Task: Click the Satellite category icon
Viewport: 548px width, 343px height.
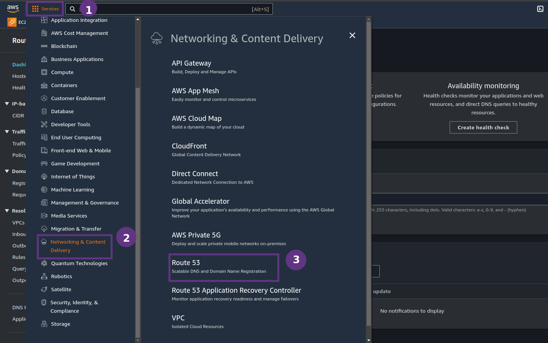Action: (44, 289)
